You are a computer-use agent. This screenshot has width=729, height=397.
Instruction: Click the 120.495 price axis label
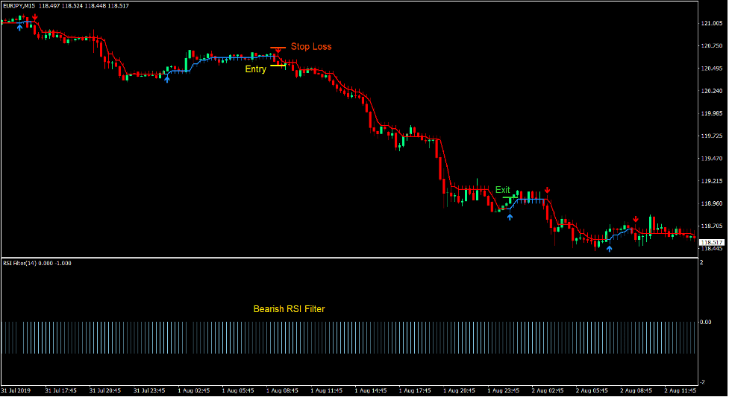tap(713, 69)
